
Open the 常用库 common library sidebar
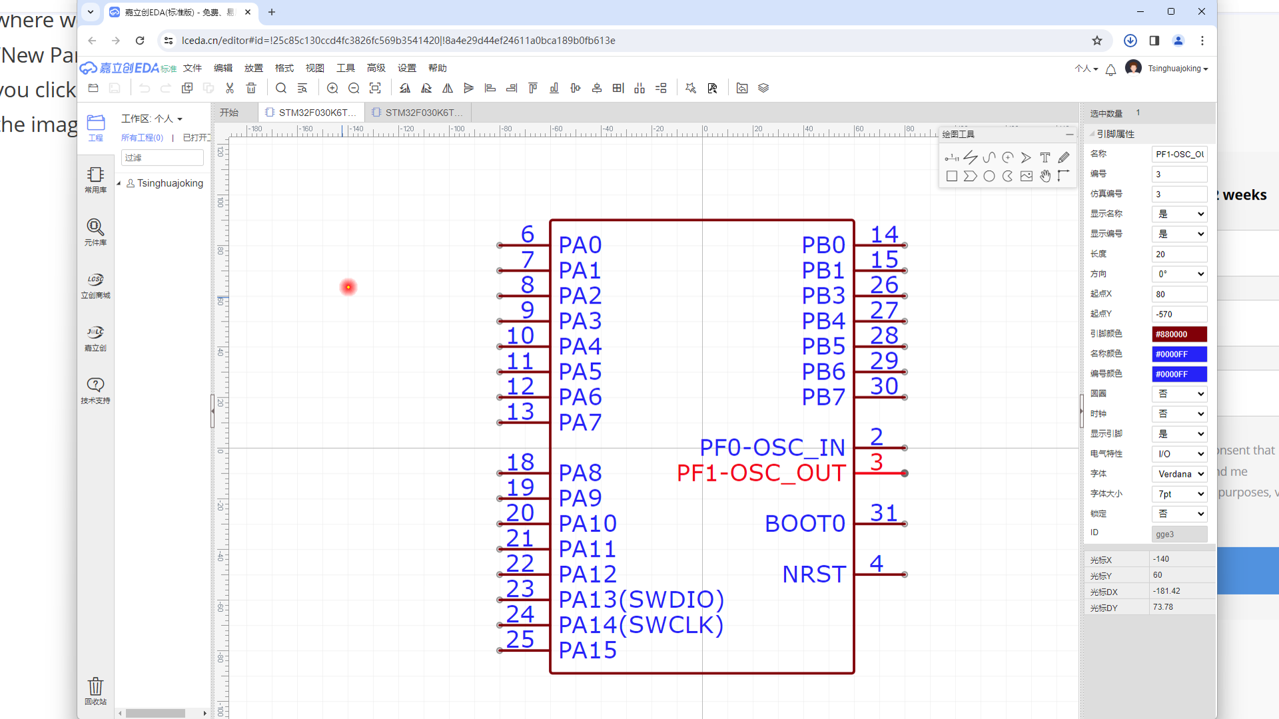(x=95, y=180)
